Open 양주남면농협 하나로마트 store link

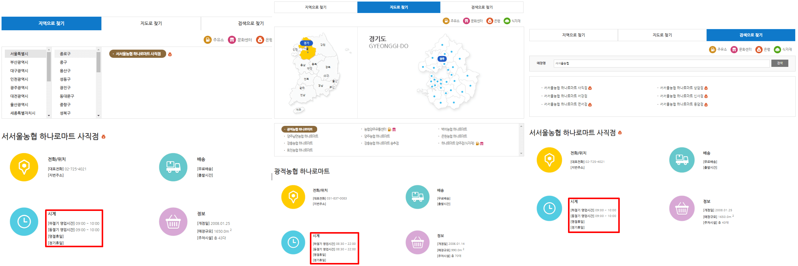302,136
